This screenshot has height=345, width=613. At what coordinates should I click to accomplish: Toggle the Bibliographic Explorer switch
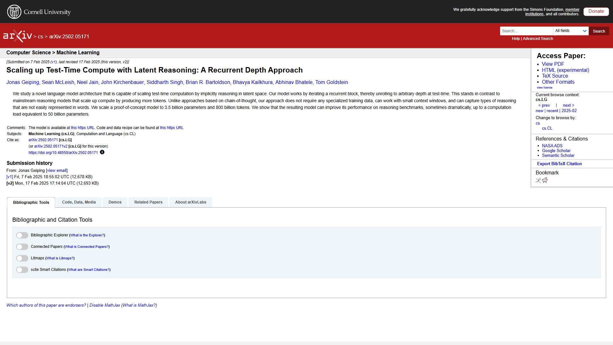(x=22, y=235)
